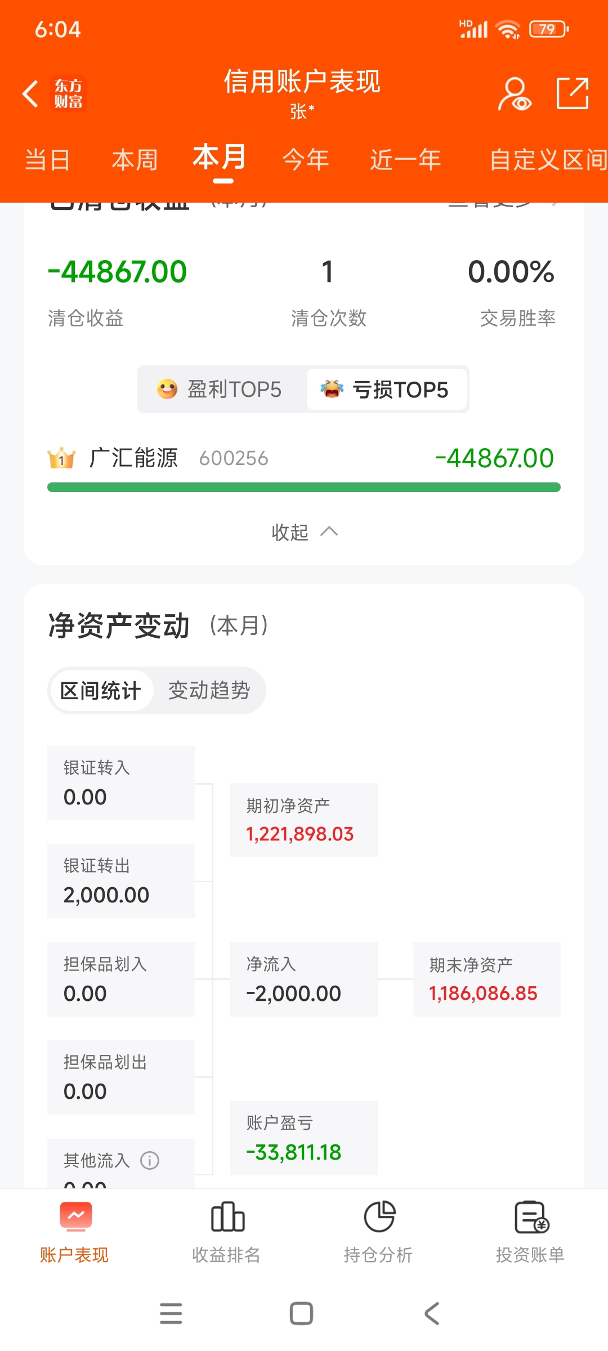Open the 东方财富 logo icon
The image size is (608, 1351).
pos(68,93)
